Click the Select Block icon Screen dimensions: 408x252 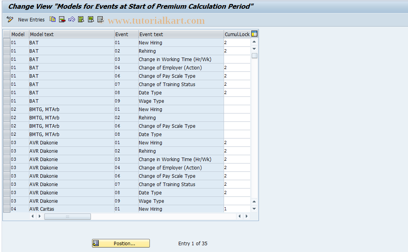(x=91, y=19)
